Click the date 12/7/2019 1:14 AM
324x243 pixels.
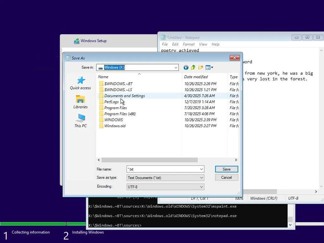(200, 102)
